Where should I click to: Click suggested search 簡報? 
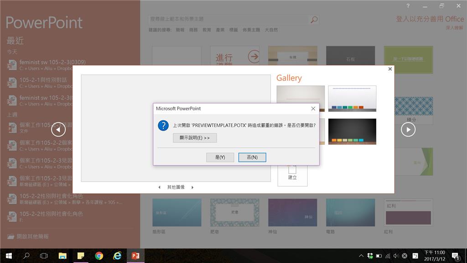tap(180, 30)
